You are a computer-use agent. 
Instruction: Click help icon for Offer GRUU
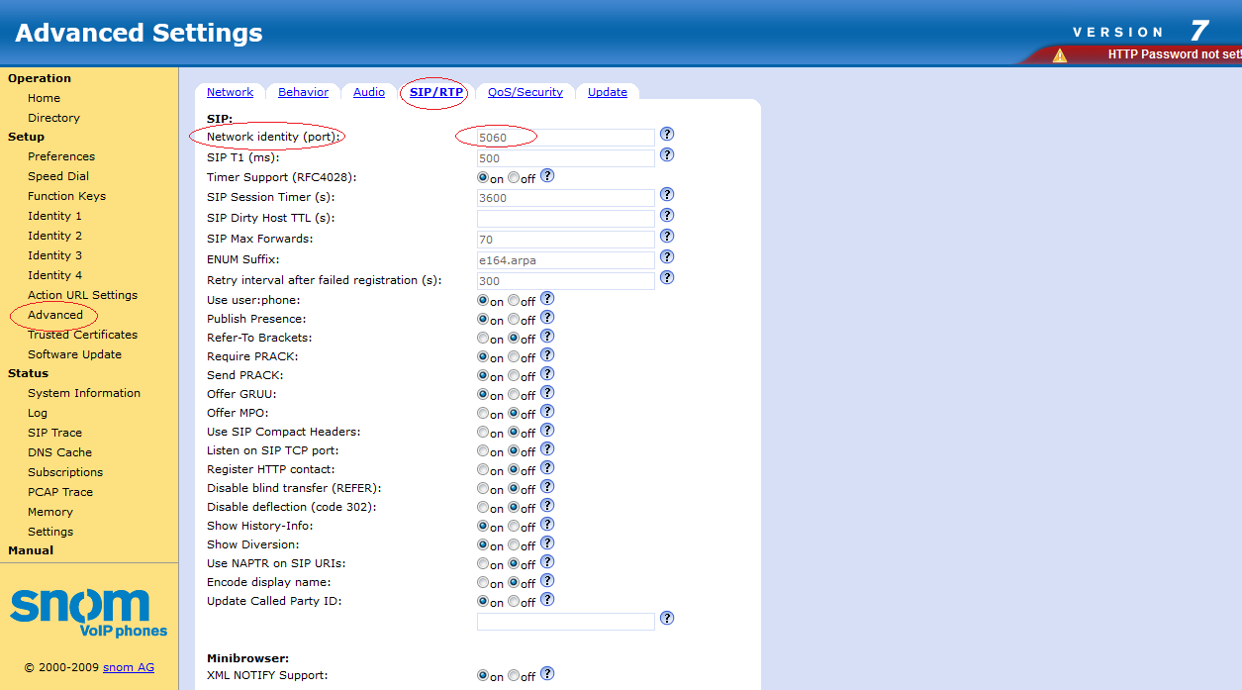click(547, 393)
